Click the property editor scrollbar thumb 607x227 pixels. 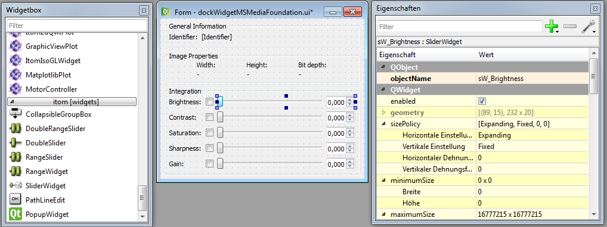coord(593,77)
